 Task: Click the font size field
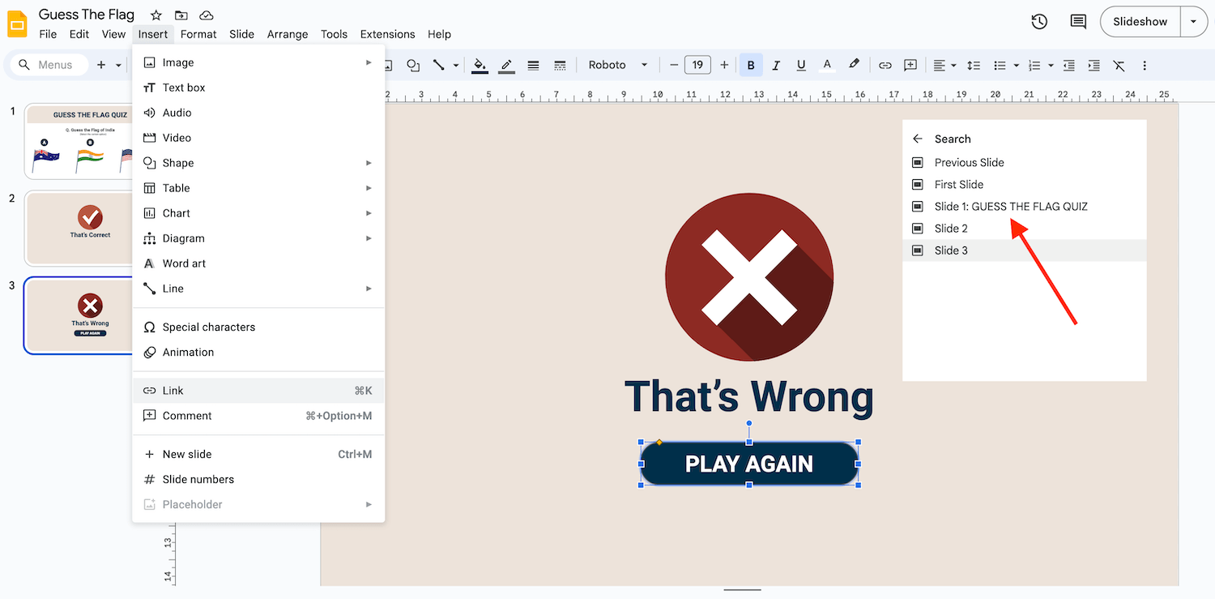point(697,65)
